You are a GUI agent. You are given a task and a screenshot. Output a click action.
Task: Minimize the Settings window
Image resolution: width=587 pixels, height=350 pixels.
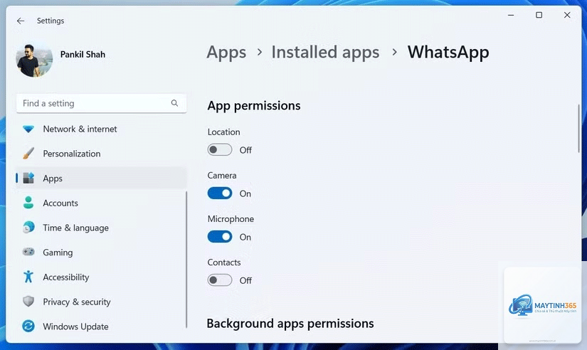(x=511, y=15)
